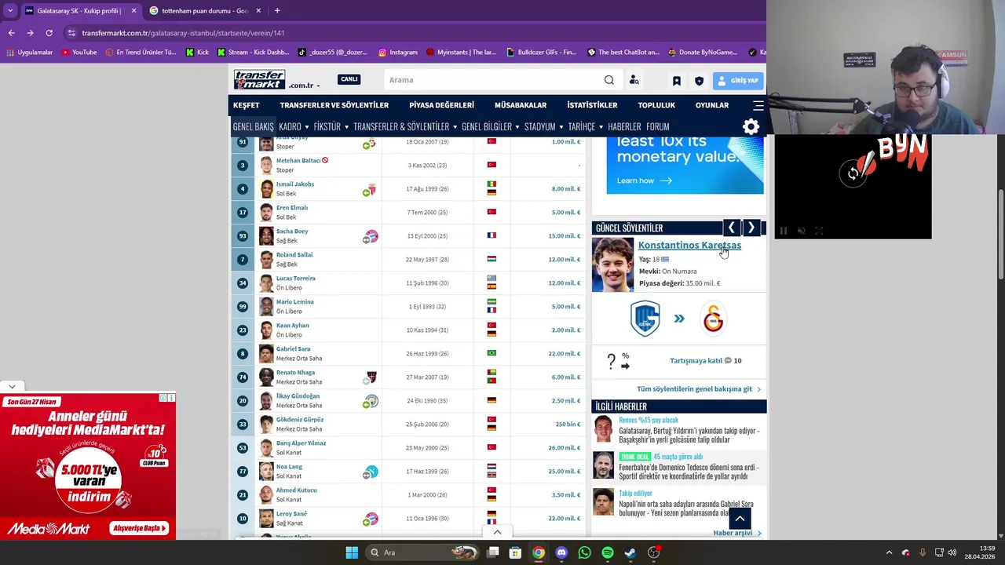Open the HABERLER tab
1005x565 pixels.
click(624, 126)
